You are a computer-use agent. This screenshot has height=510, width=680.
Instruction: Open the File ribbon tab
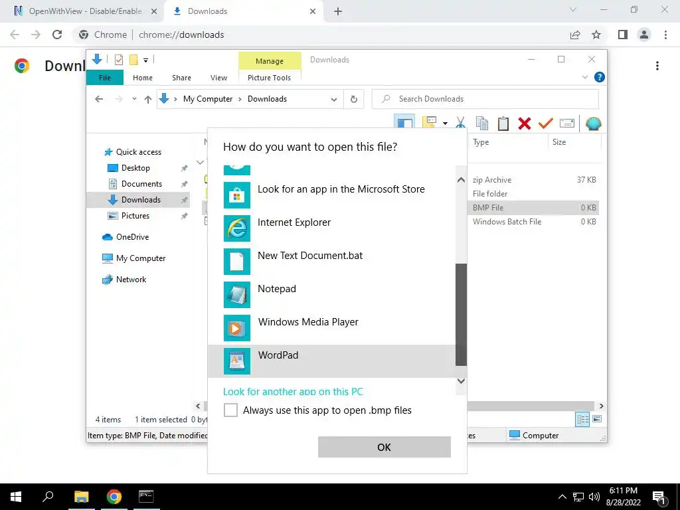[x=105, y=78]
